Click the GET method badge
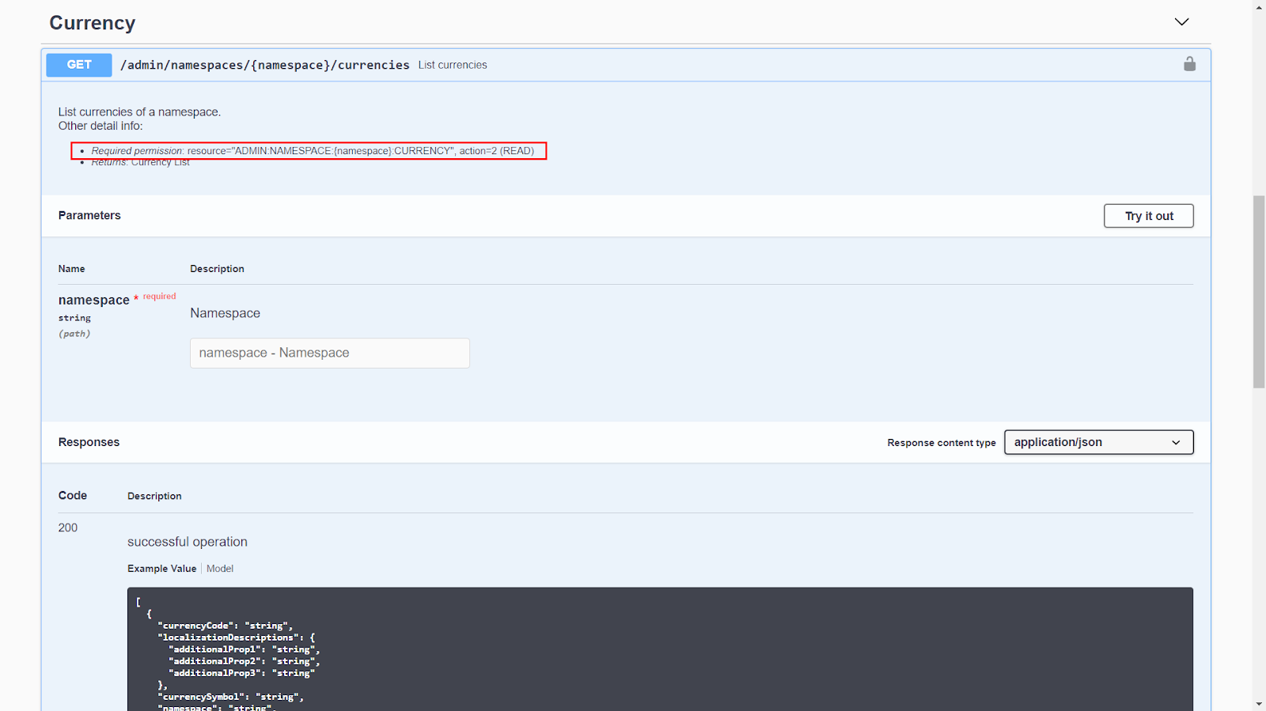The width and height of the screenshot is (1266, 711). click(79, 65)
